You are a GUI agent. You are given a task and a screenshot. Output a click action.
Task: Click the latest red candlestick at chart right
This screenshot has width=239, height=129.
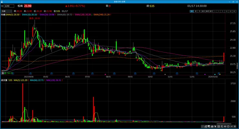[224, 57]
